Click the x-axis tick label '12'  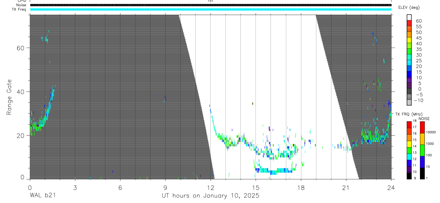210,188
